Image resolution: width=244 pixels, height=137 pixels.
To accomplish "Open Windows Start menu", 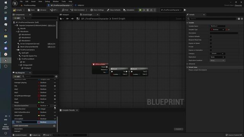I will click(x=6, y=3).
